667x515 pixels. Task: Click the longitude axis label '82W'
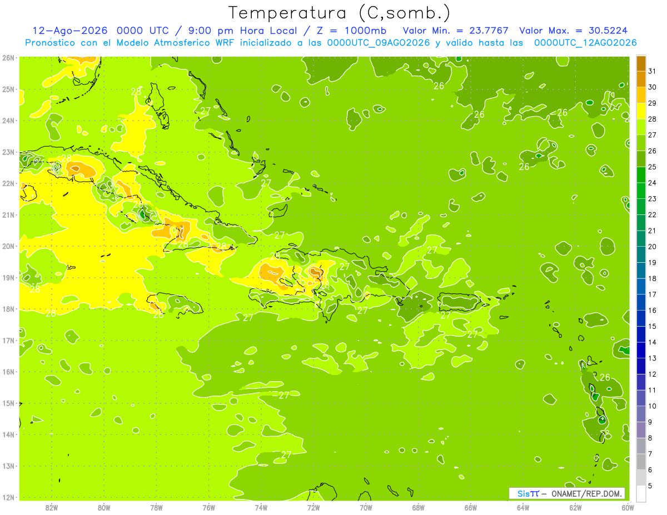[51, 507]
